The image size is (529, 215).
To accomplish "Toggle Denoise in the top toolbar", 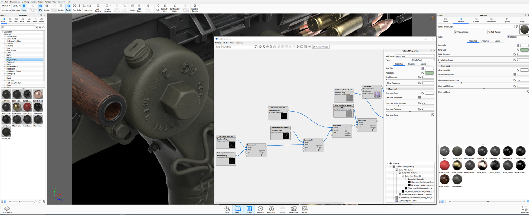I will coord(47,7).
